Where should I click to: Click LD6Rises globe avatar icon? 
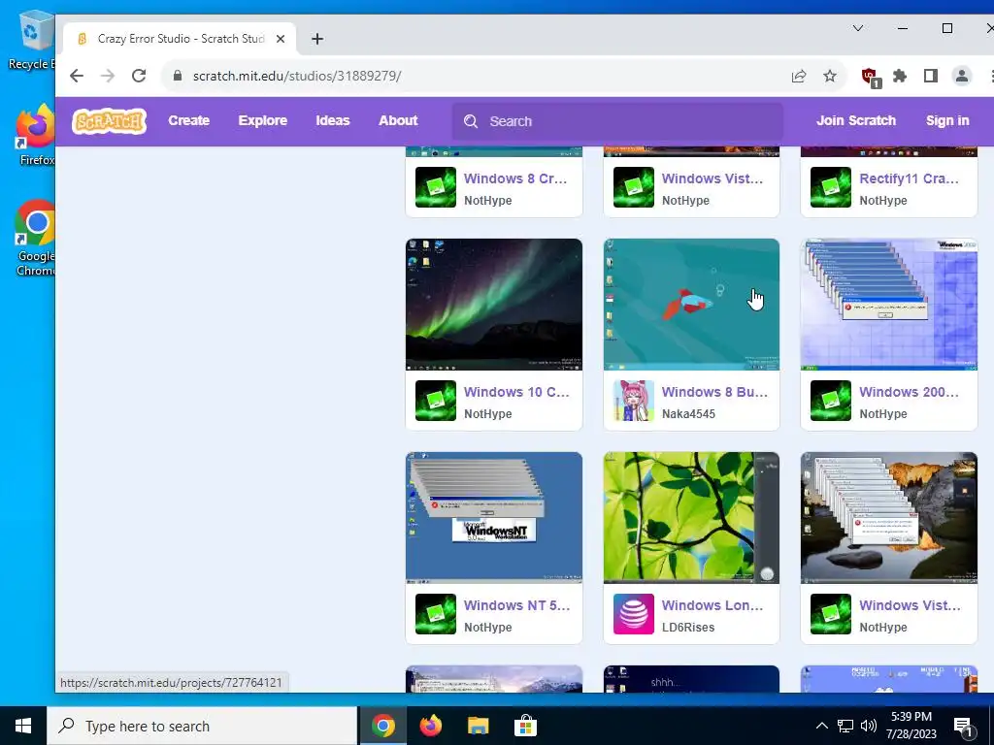point(633,614)
